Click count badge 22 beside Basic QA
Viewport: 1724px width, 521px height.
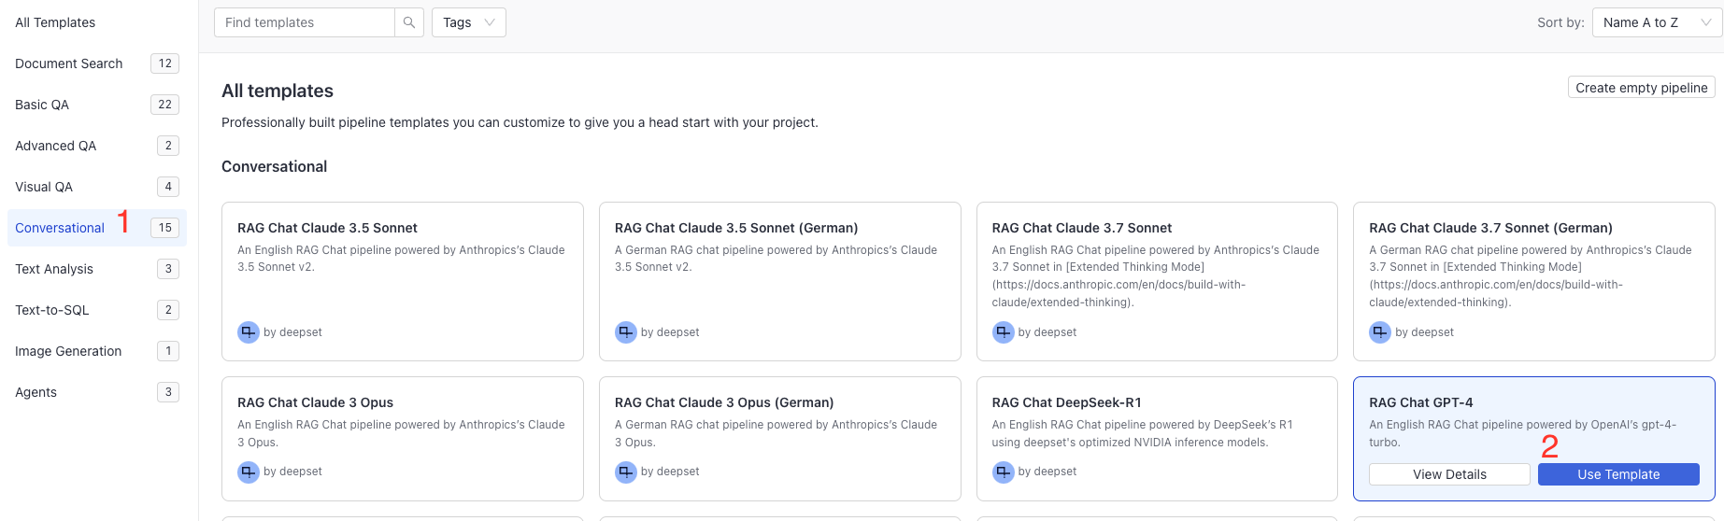point(164,105)
